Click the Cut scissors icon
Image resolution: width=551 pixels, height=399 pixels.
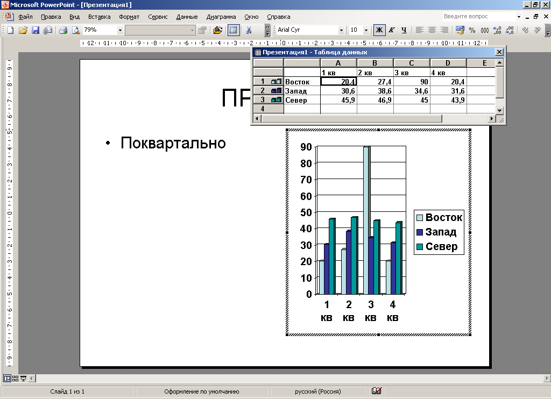click(x=249, y=30)
